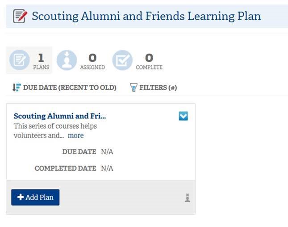Open the Due Date sort dropdown

pyautogui.click(x=64, y=88)
